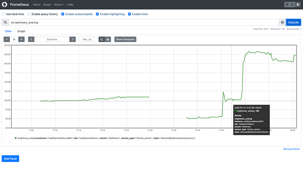Expand the Status dropdown menu
Viewport: 303px width, 170px height.
point(59,5)
